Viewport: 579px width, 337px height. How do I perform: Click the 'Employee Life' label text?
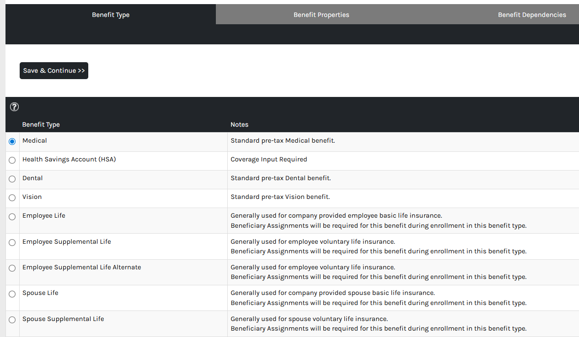pos(44,215)
